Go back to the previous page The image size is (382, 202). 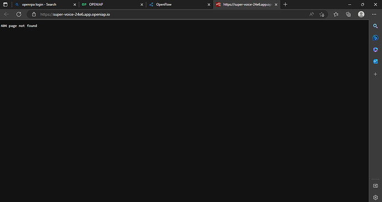(x=6, y=14)
